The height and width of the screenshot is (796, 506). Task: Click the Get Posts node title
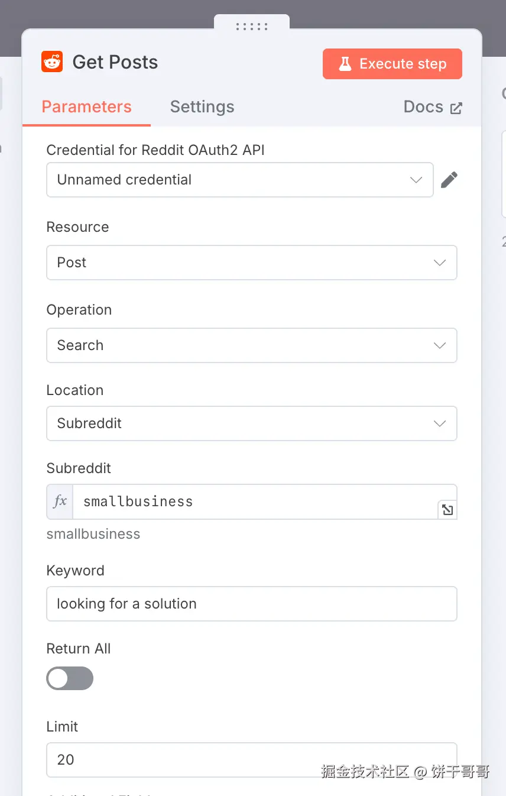click(x=115, y=62)
